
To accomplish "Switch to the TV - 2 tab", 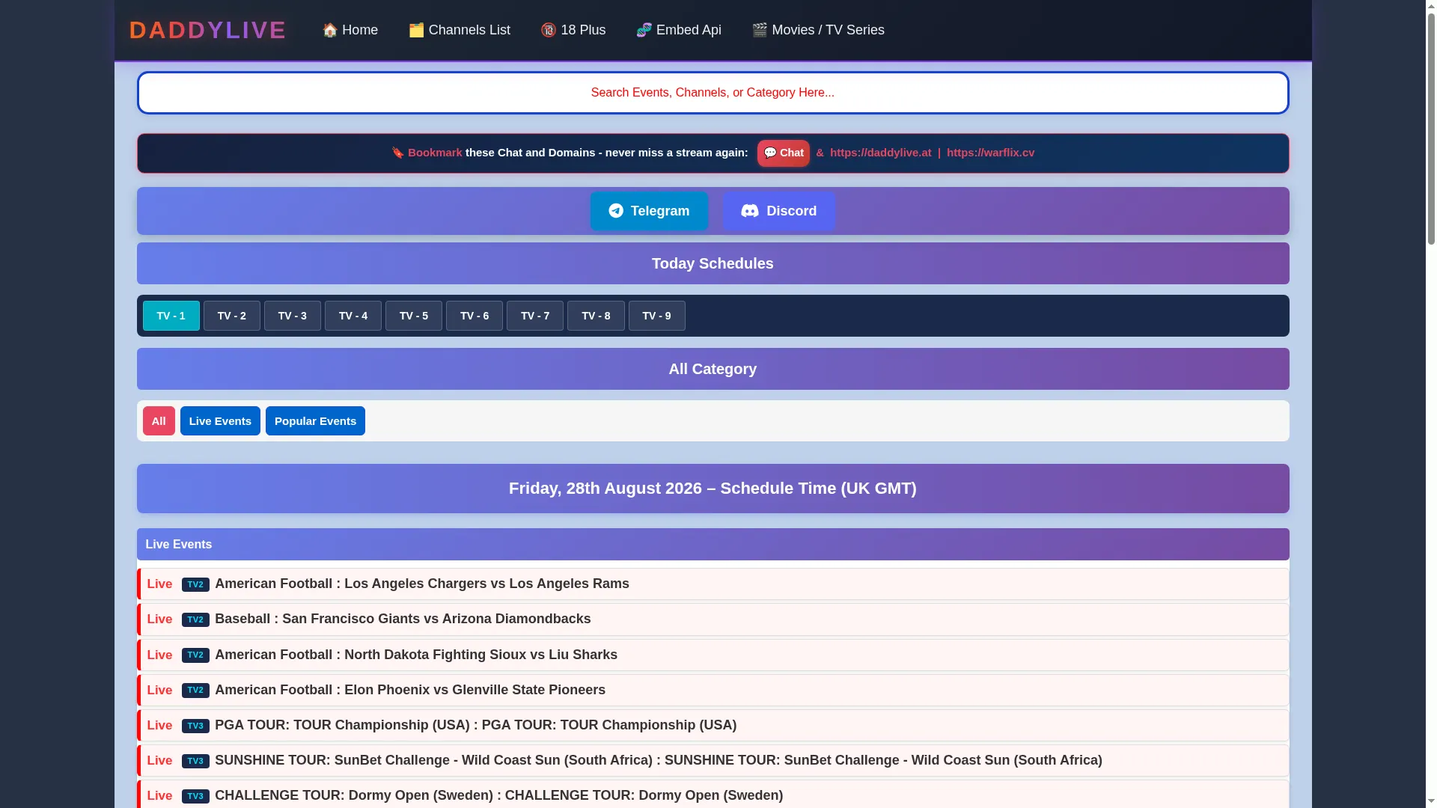I will point(232,316).
